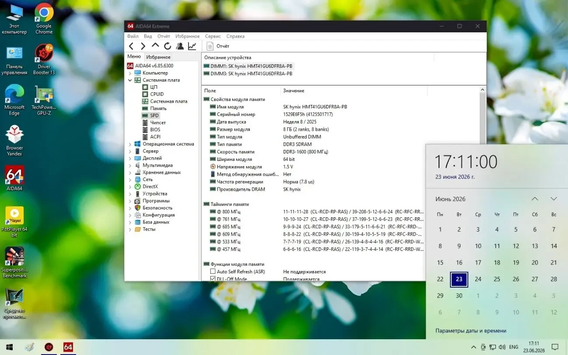Open the Сервис menu

coord(213,36)
